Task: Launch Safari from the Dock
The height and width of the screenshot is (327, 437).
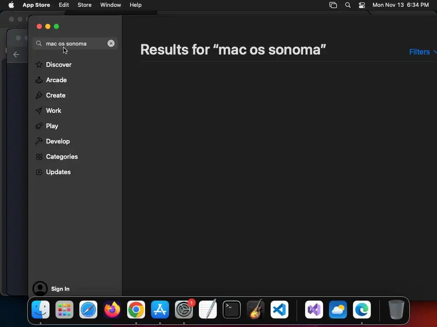Action: tap(88, 310)
